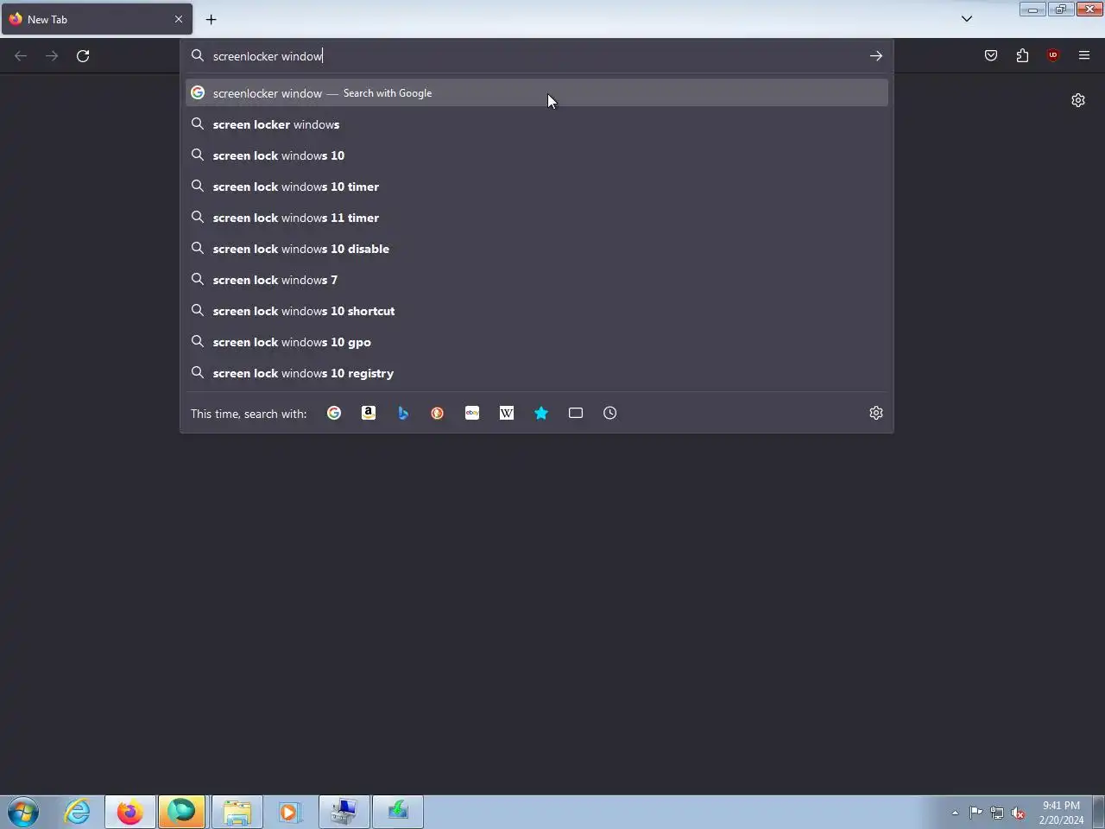Close the New Tab tab
1105x829 pixels.
[179, 19]
